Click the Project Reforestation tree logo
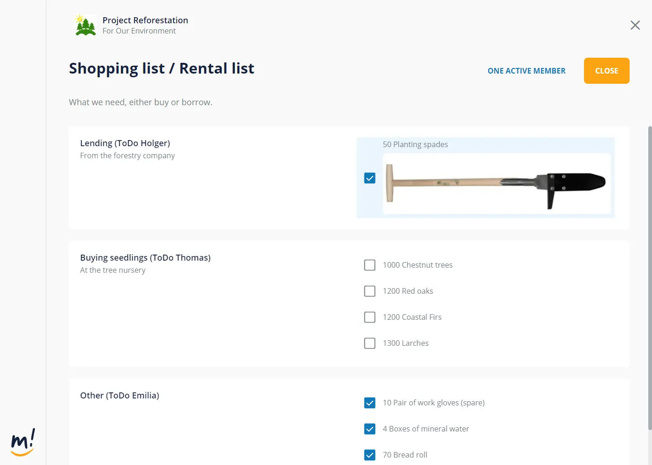The height and width of the screenshot is (465, 652). point(85,25)
